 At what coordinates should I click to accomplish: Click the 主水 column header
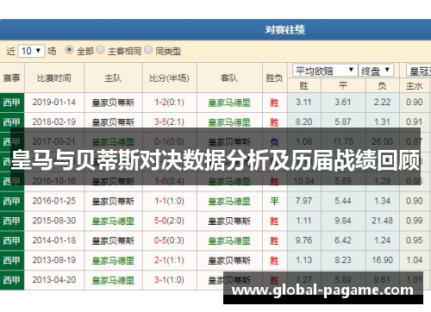pos(415,85)
